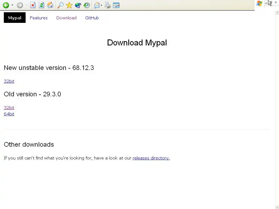Viewport: 279px width, 209px height.
Task: Stop loading with the red X icon
Action: pyautogui.click(x=33, y=5)
